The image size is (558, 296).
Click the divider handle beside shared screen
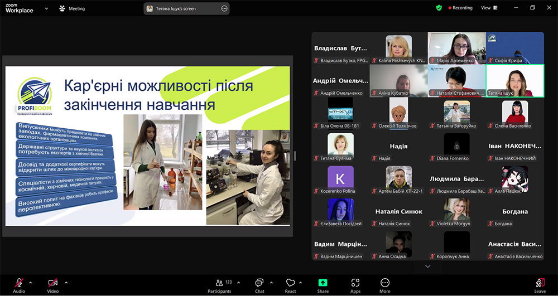point(295,156)
